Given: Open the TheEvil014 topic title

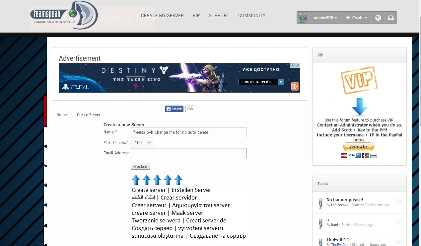Looking at the screenshot, I should coord(338,239).
